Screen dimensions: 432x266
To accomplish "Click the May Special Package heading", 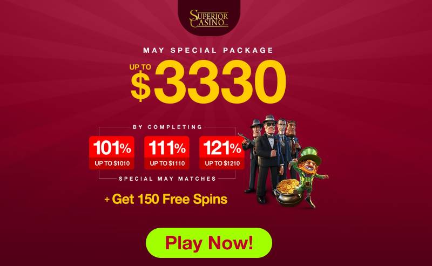I will coord(208,50).
